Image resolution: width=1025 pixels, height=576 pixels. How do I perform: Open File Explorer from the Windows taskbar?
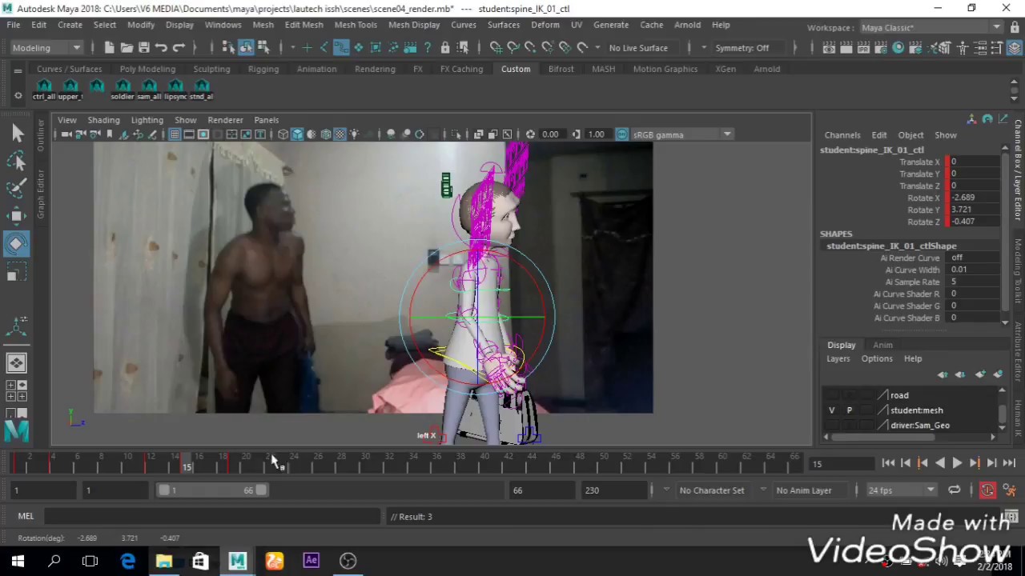(164, 561)
